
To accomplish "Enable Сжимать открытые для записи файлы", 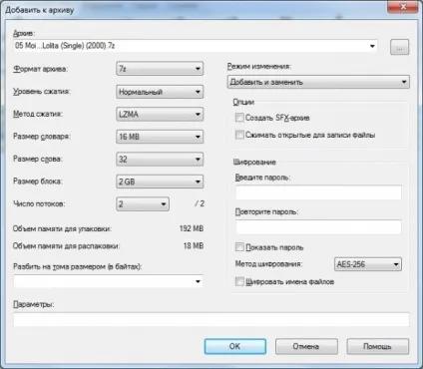I will (239, 135).
